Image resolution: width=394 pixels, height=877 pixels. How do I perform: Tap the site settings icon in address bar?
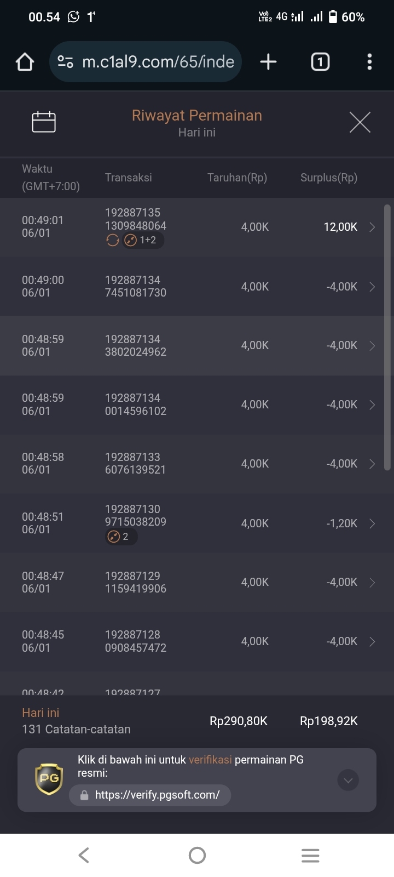65,62
